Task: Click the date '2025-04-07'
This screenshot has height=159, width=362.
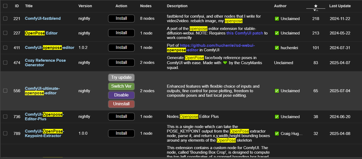Action: (340, 63)
